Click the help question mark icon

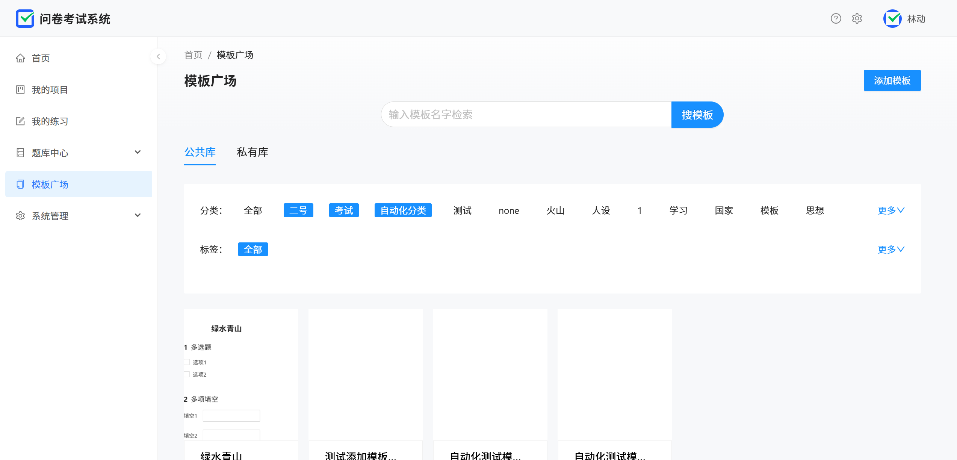[836, 18]
